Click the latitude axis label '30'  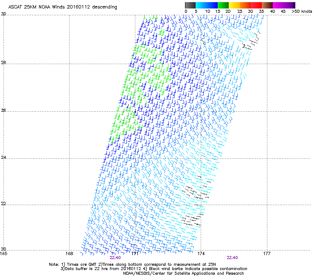pos(3,14)
